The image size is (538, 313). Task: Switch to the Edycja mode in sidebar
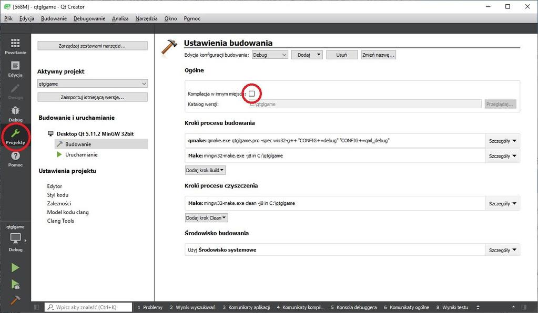(15, 69)
